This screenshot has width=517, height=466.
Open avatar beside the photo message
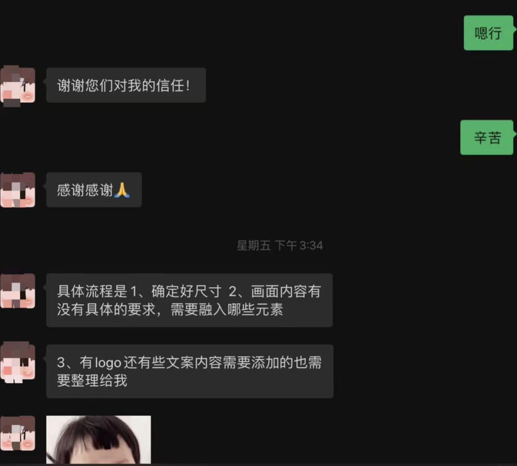pyautogui.click(x=18, y=433)
